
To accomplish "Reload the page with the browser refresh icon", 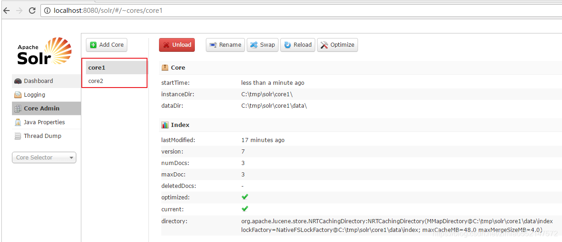I will [x=32, y=10].
